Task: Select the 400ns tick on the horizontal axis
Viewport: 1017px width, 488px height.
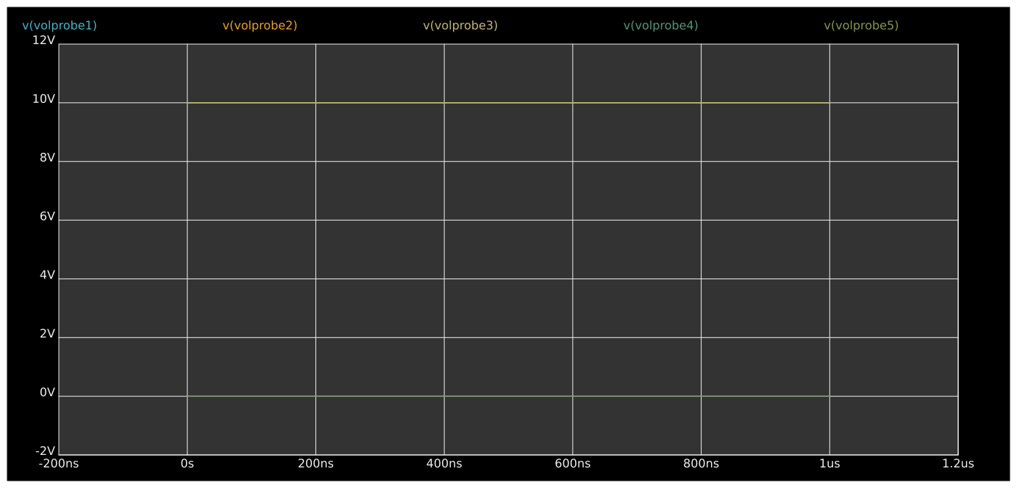Action: click(444, 464)
